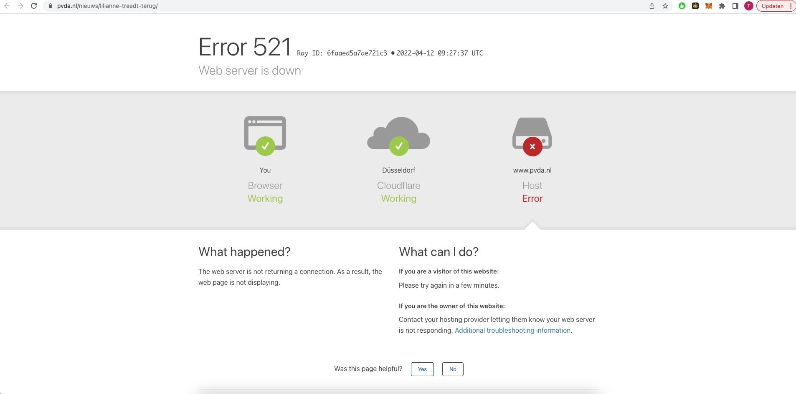Click the lock icon in address bar
Image resolution: width=796 pixels, height=394 pixels.
[51, 6]
